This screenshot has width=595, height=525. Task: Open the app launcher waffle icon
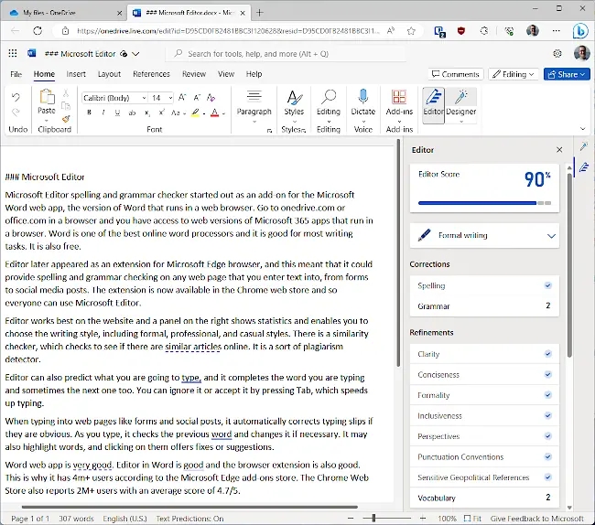coord(13,53)
